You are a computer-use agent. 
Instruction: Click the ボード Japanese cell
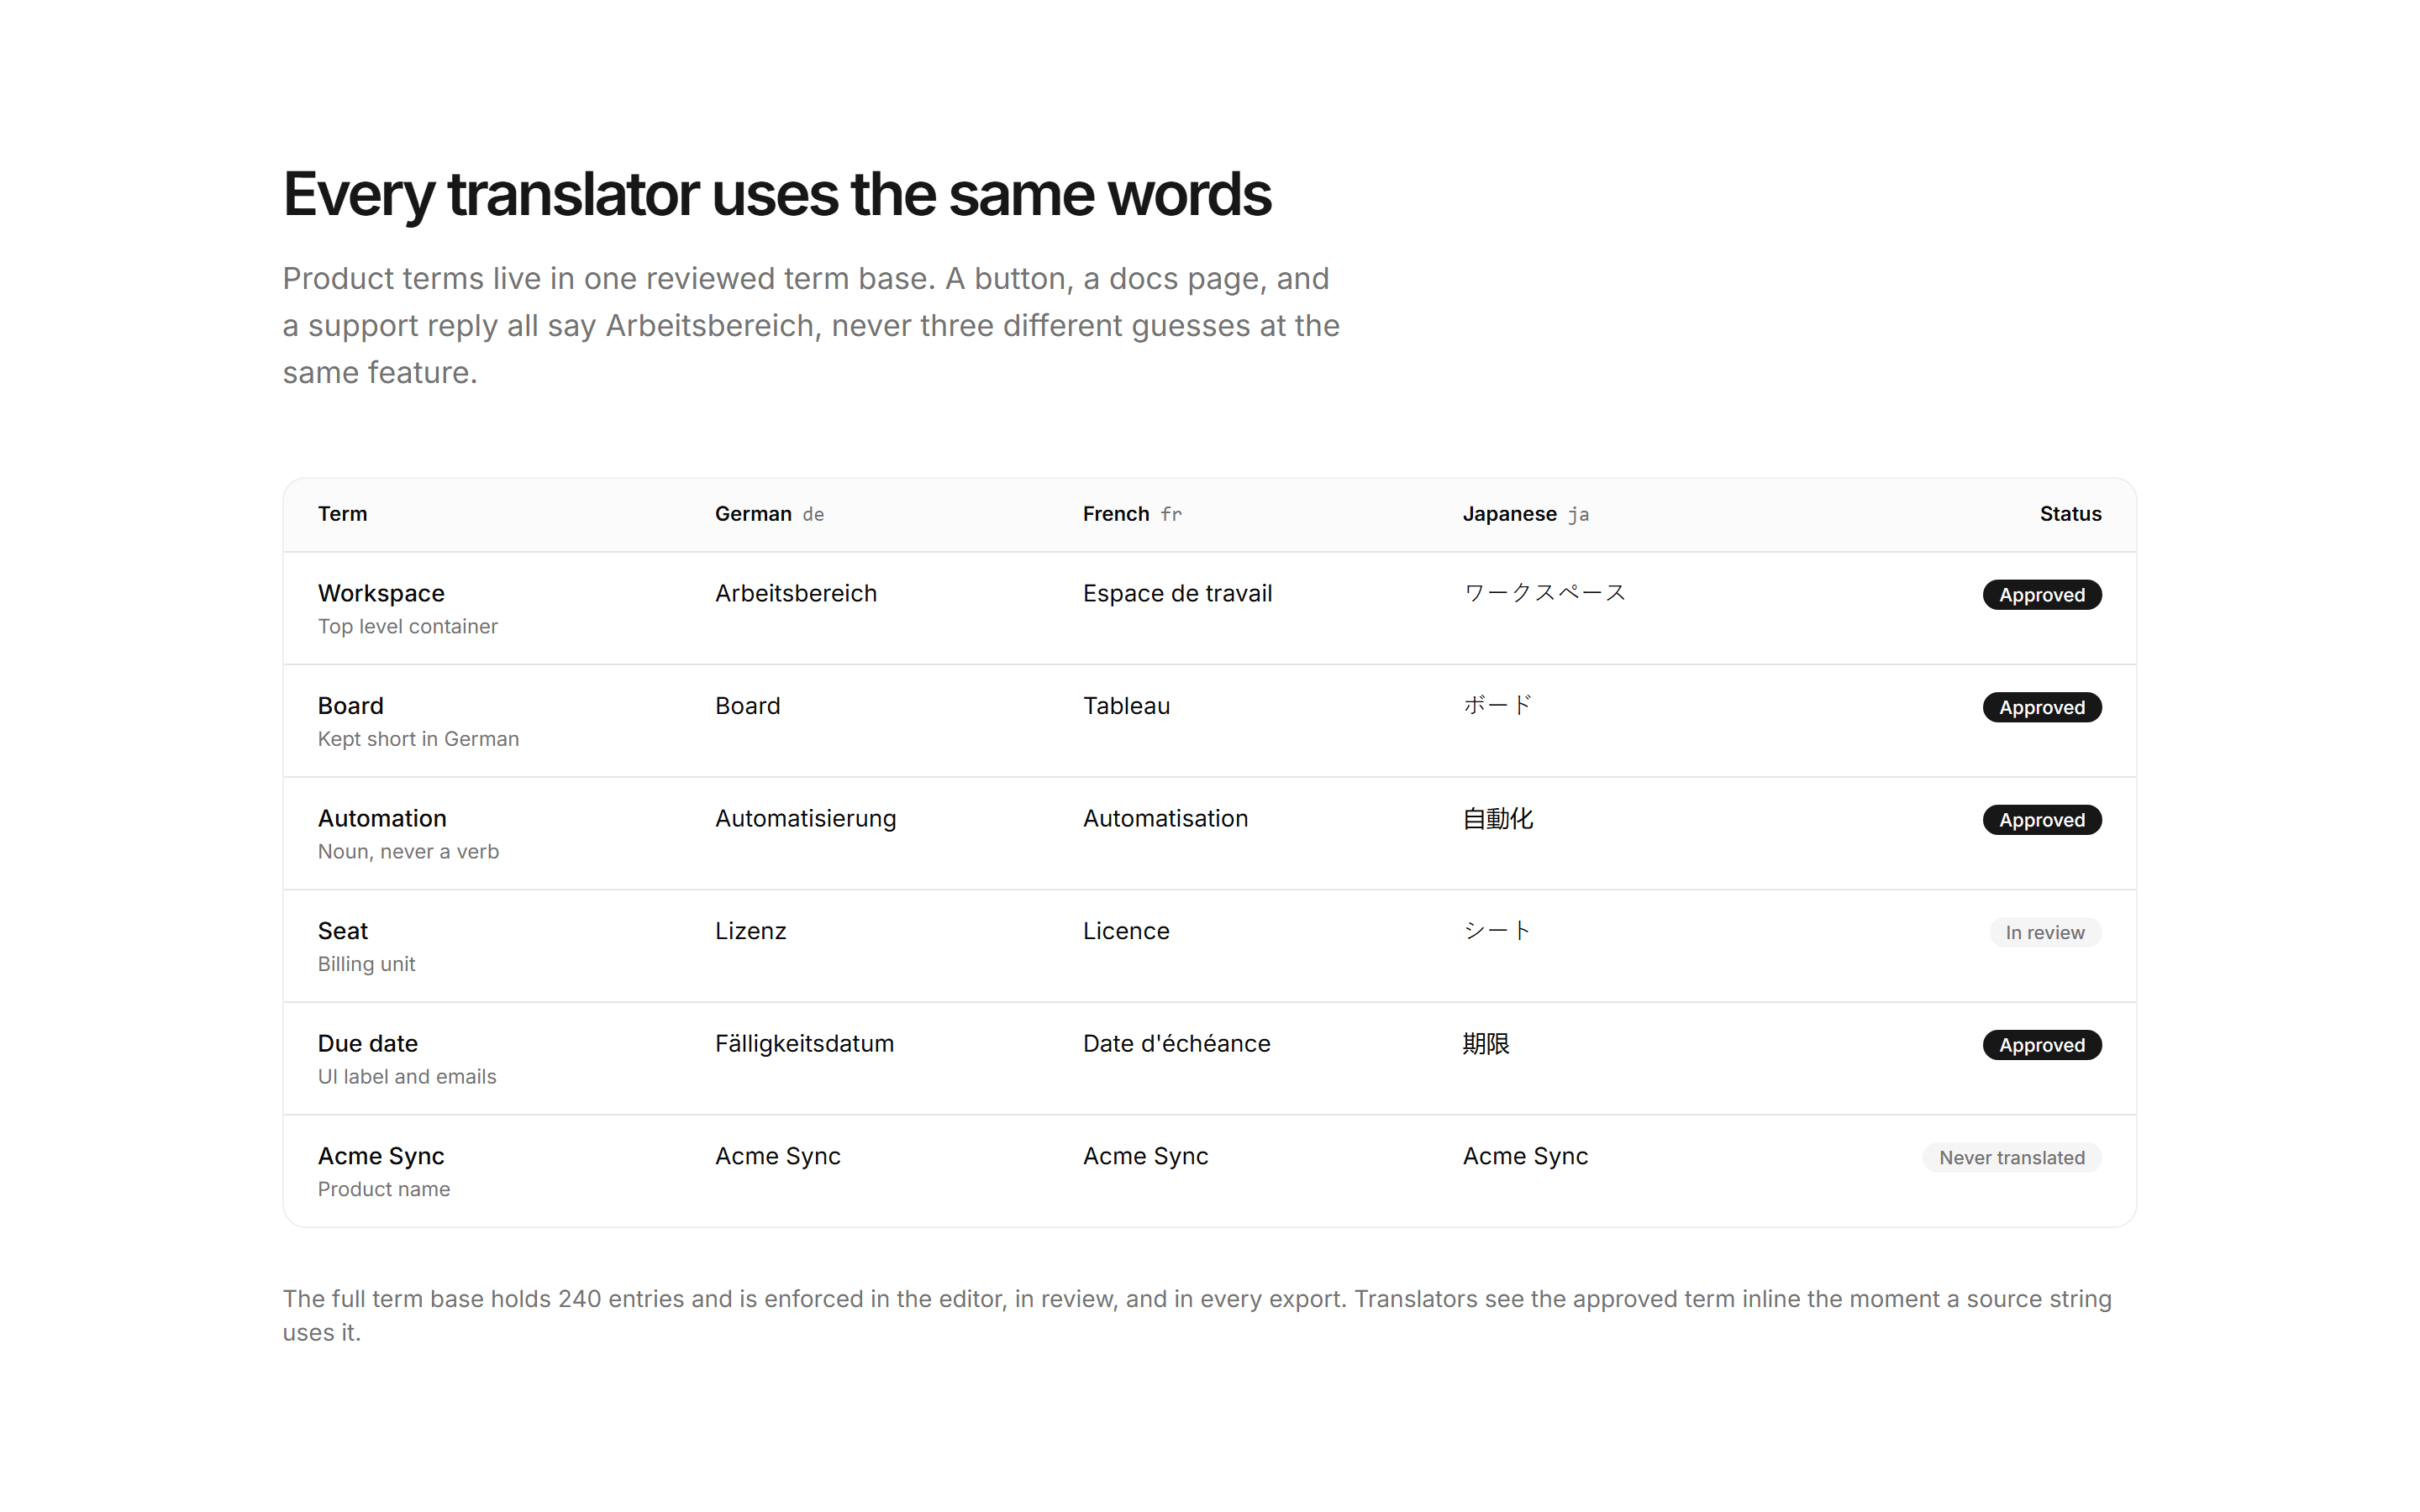tap(1497, 706)
